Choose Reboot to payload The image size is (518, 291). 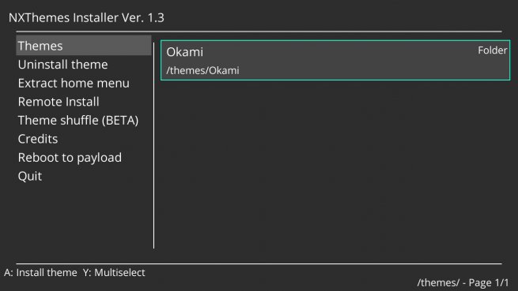point(70,158)
